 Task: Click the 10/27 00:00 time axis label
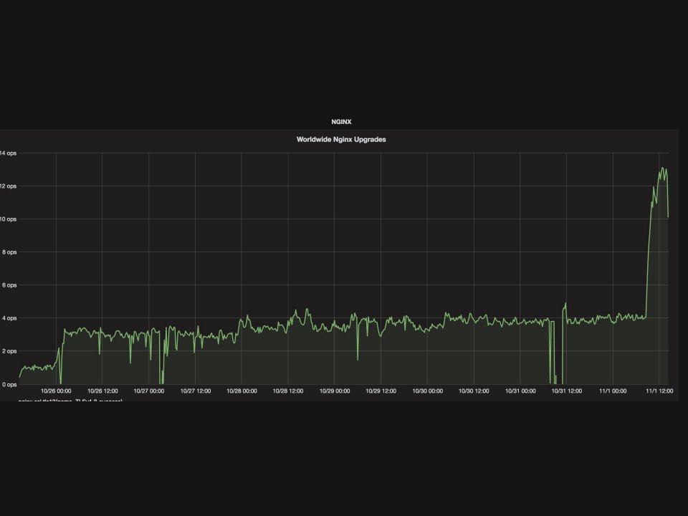(149, 391)
